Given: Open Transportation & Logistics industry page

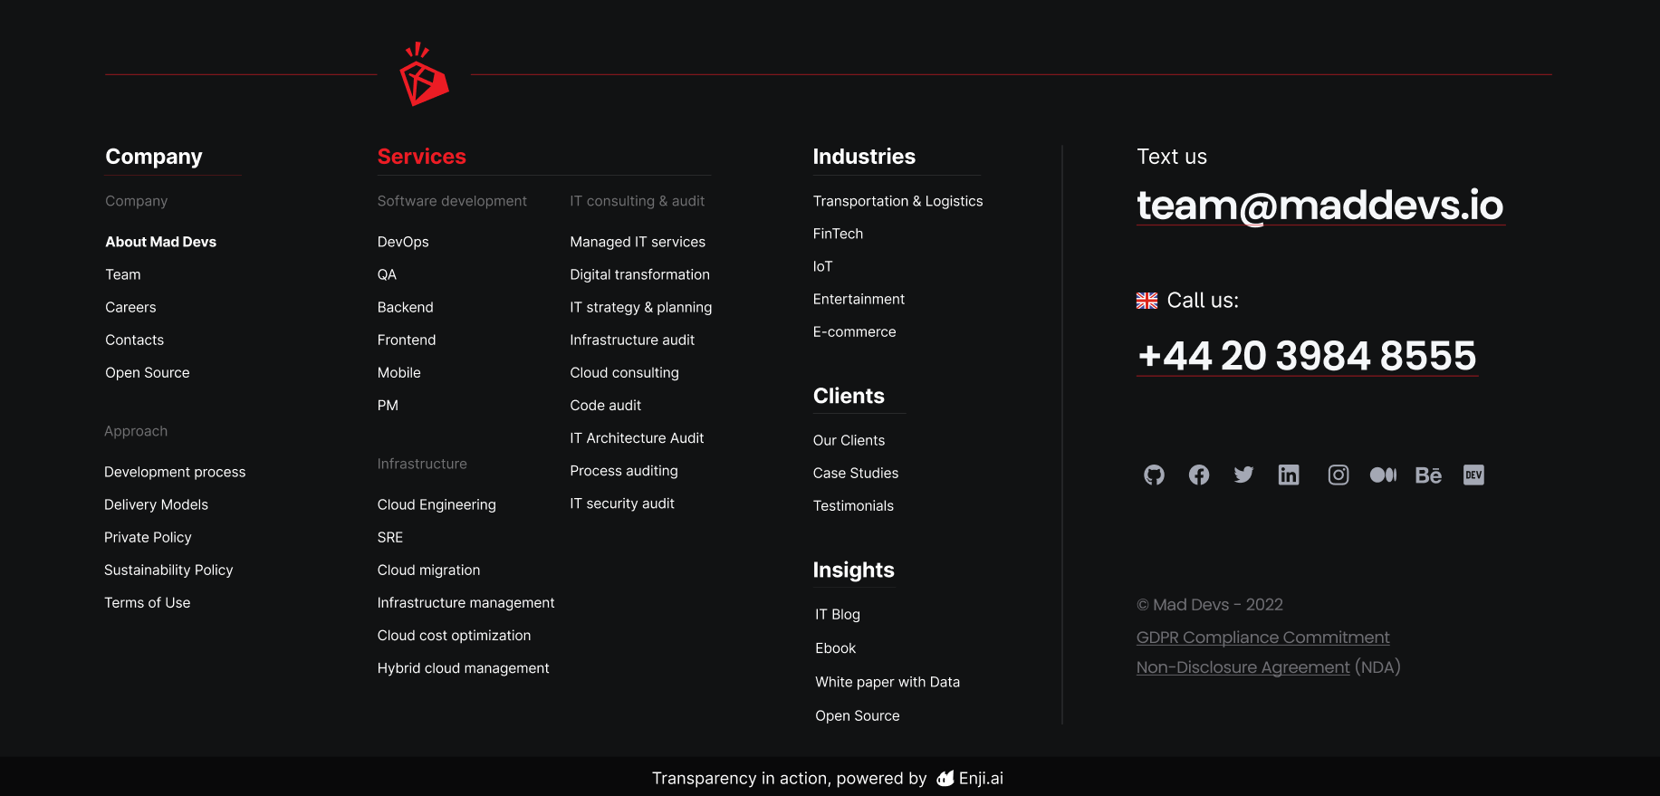Looking at the screenshot, I should pyautogui.click(x=897, y=201).
